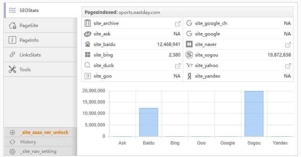Open the Tools section
Screen dimensions: 301x157
point(41,69)
